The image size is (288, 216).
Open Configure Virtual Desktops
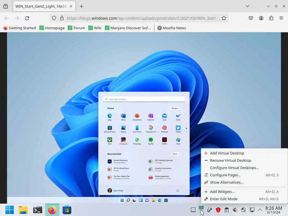(244, 168)
